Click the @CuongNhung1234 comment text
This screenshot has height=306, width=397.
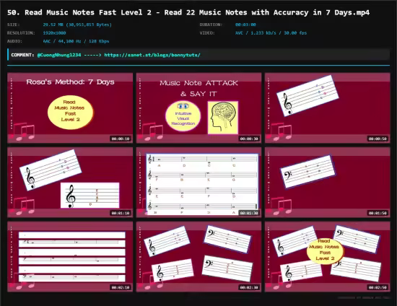click(x=59, y=55)
